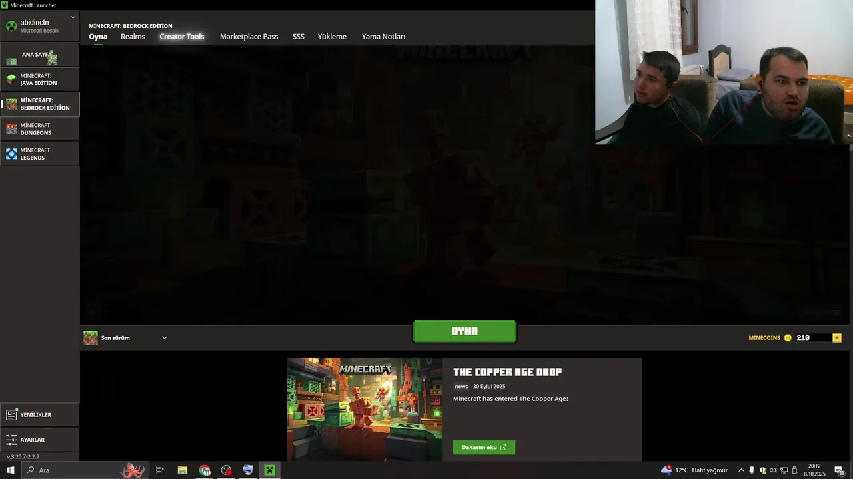Expand the account dropdown chevron
The height and width of the screenshot is (479, 853).
[x=73, y=17]
